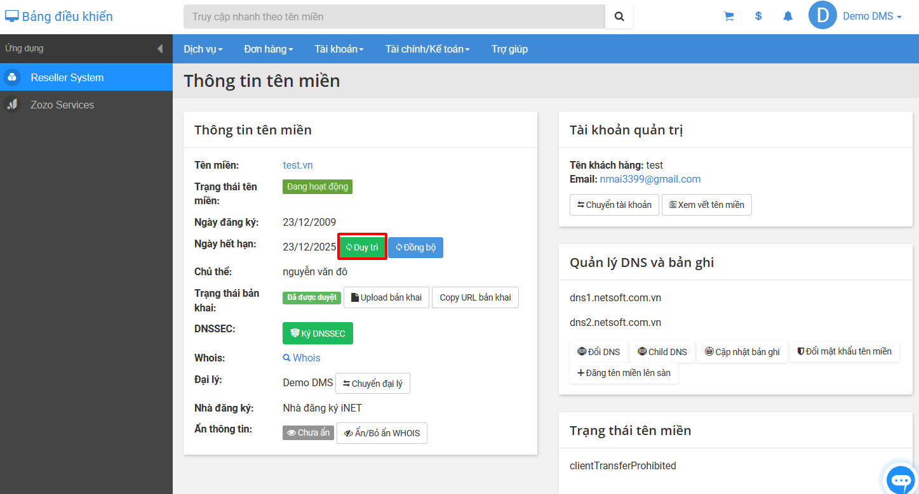Screen dimensions: 919x494
Task: Open the Demo DMS account dropdown
Action: 872,16
